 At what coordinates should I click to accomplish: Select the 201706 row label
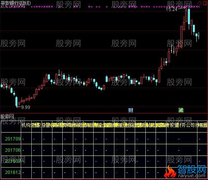[13, 150]
